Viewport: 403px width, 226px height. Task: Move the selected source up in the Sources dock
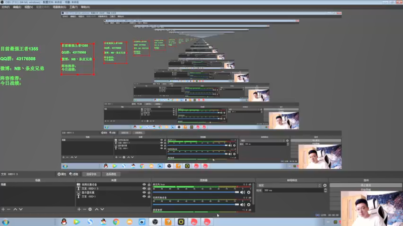click(x=97, y=209)
